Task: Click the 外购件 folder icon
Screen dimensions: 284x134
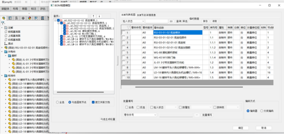Action: point(6,52)
